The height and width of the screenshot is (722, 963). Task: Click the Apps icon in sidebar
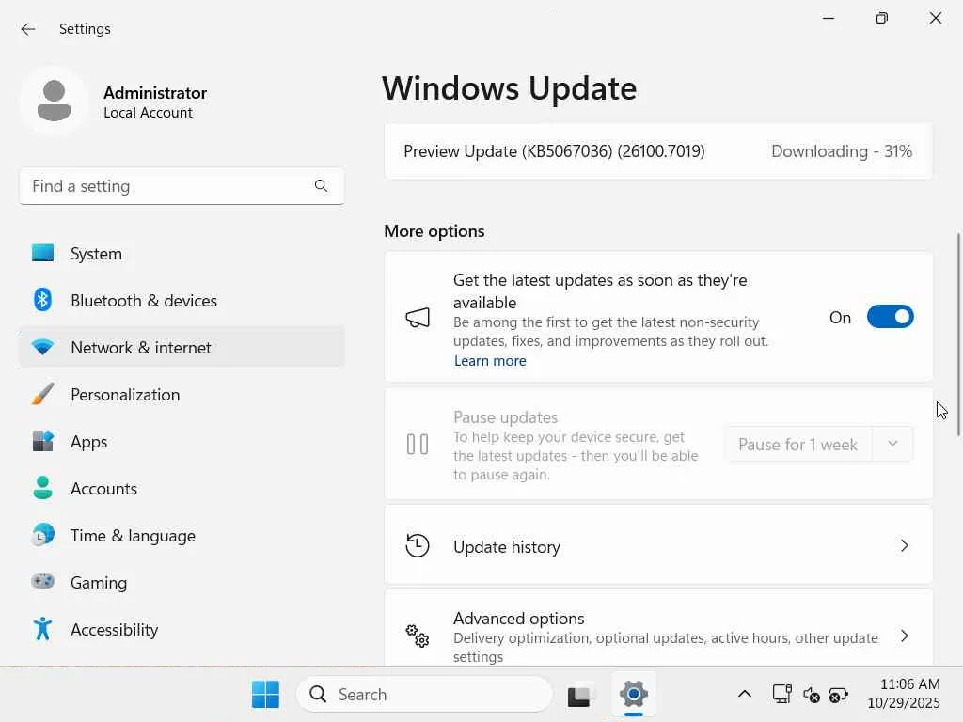pyautogui.click(x=42, y=441)
